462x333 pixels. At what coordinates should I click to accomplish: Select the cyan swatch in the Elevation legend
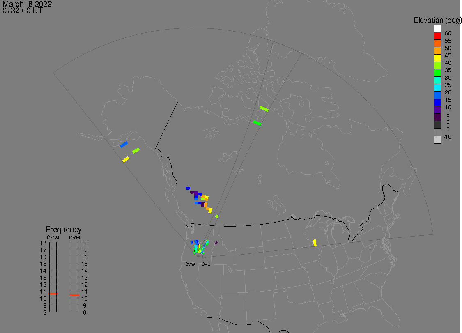pyautogui.click(x=437, y=87)
